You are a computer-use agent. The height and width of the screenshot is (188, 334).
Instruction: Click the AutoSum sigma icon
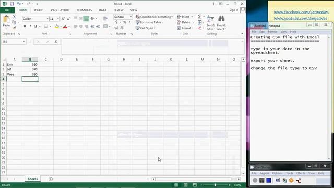(199, 17)
